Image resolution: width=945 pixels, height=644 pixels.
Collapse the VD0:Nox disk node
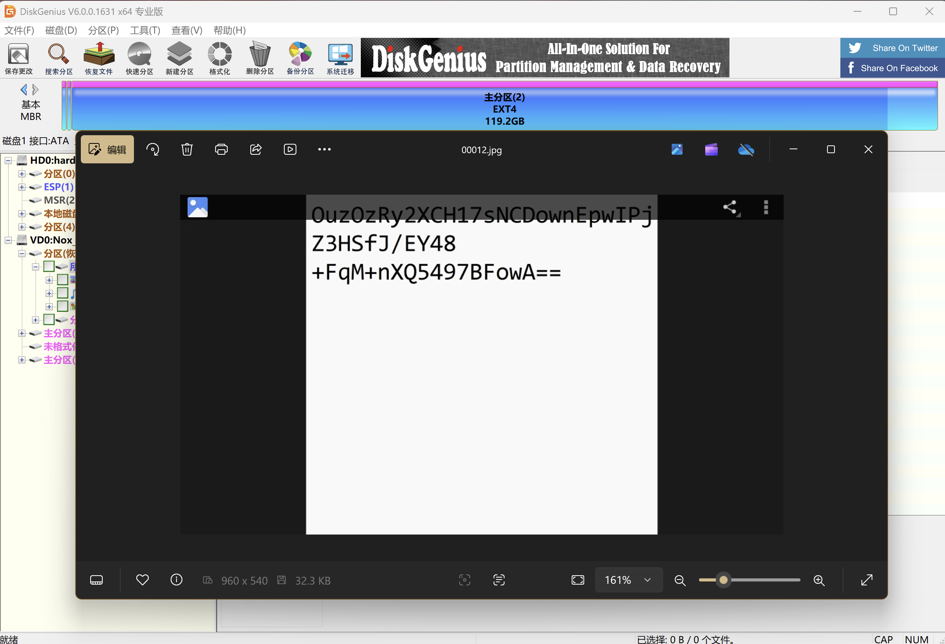(8, 240)
